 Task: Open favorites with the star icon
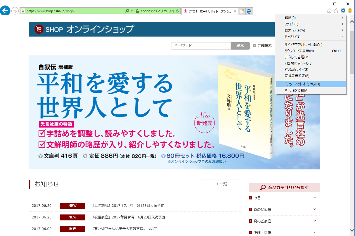coord(336,11)
